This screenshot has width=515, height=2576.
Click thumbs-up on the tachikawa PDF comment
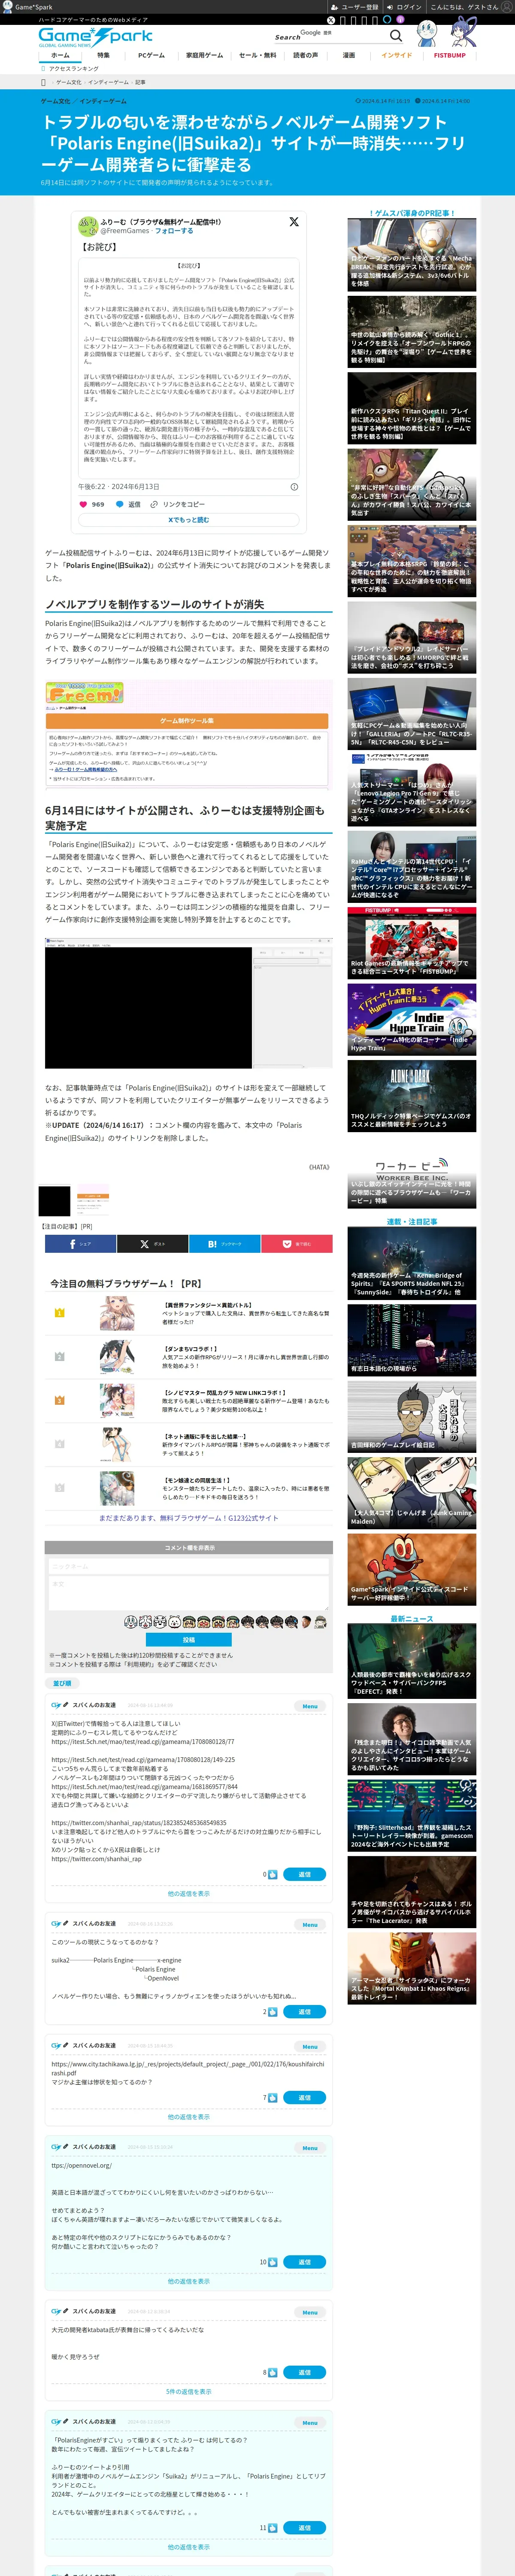pos(272,2098)
